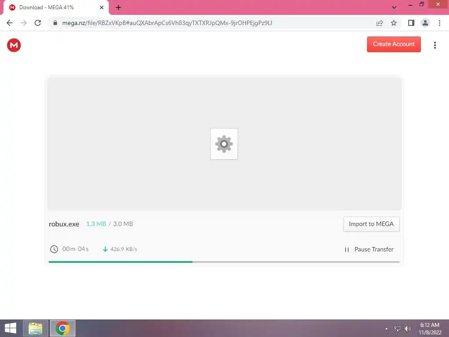Click the network tray icon
Viewport: 449px width, 337px height.
397,328
